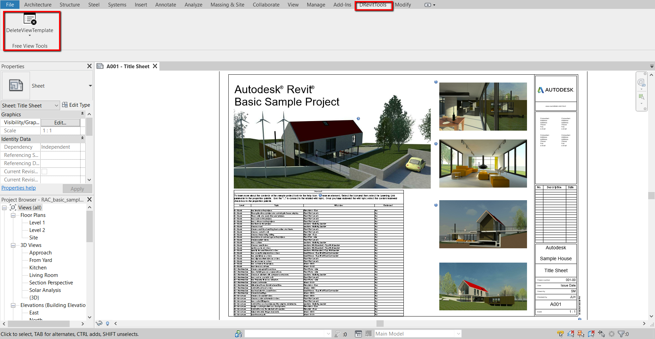Open the view tabs list dropdown

(x=652, y=67)
